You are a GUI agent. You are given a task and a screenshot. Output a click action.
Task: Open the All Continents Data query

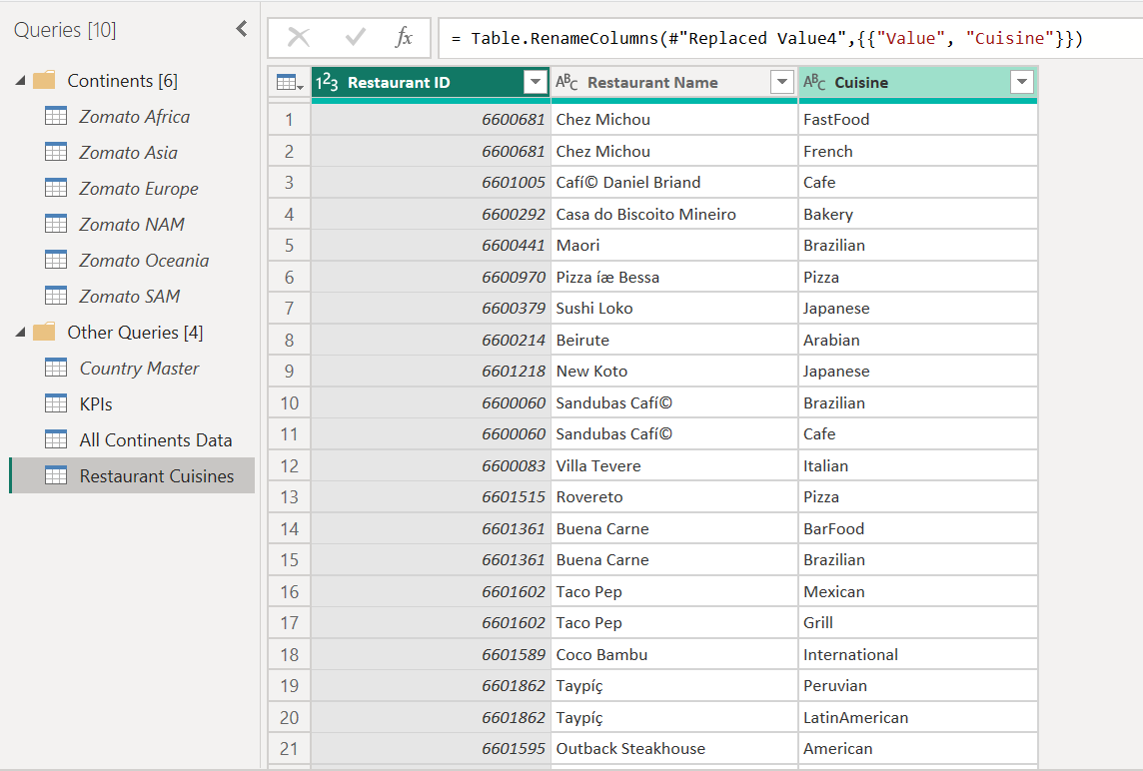tap(155, 440)
